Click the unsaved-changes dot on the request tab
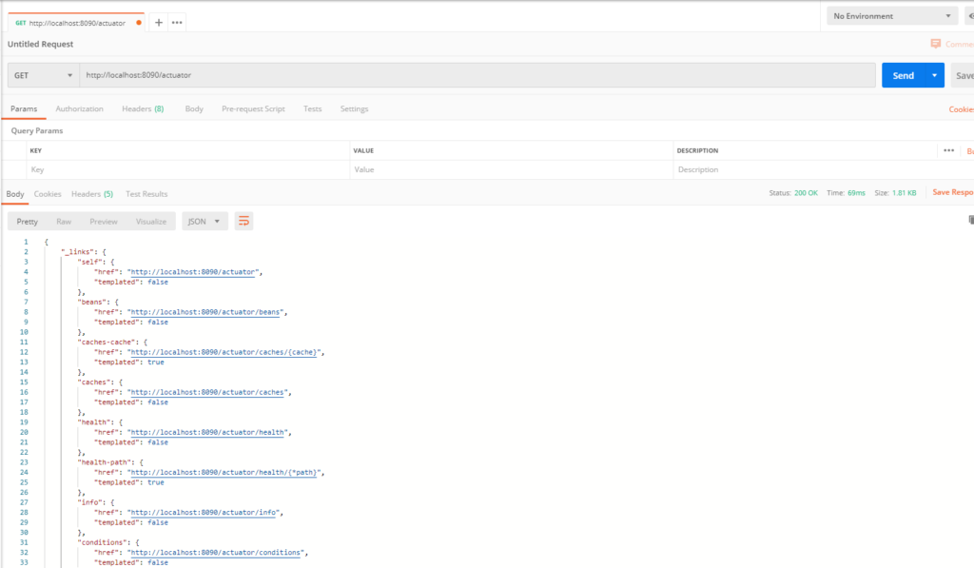 point(140,22)
